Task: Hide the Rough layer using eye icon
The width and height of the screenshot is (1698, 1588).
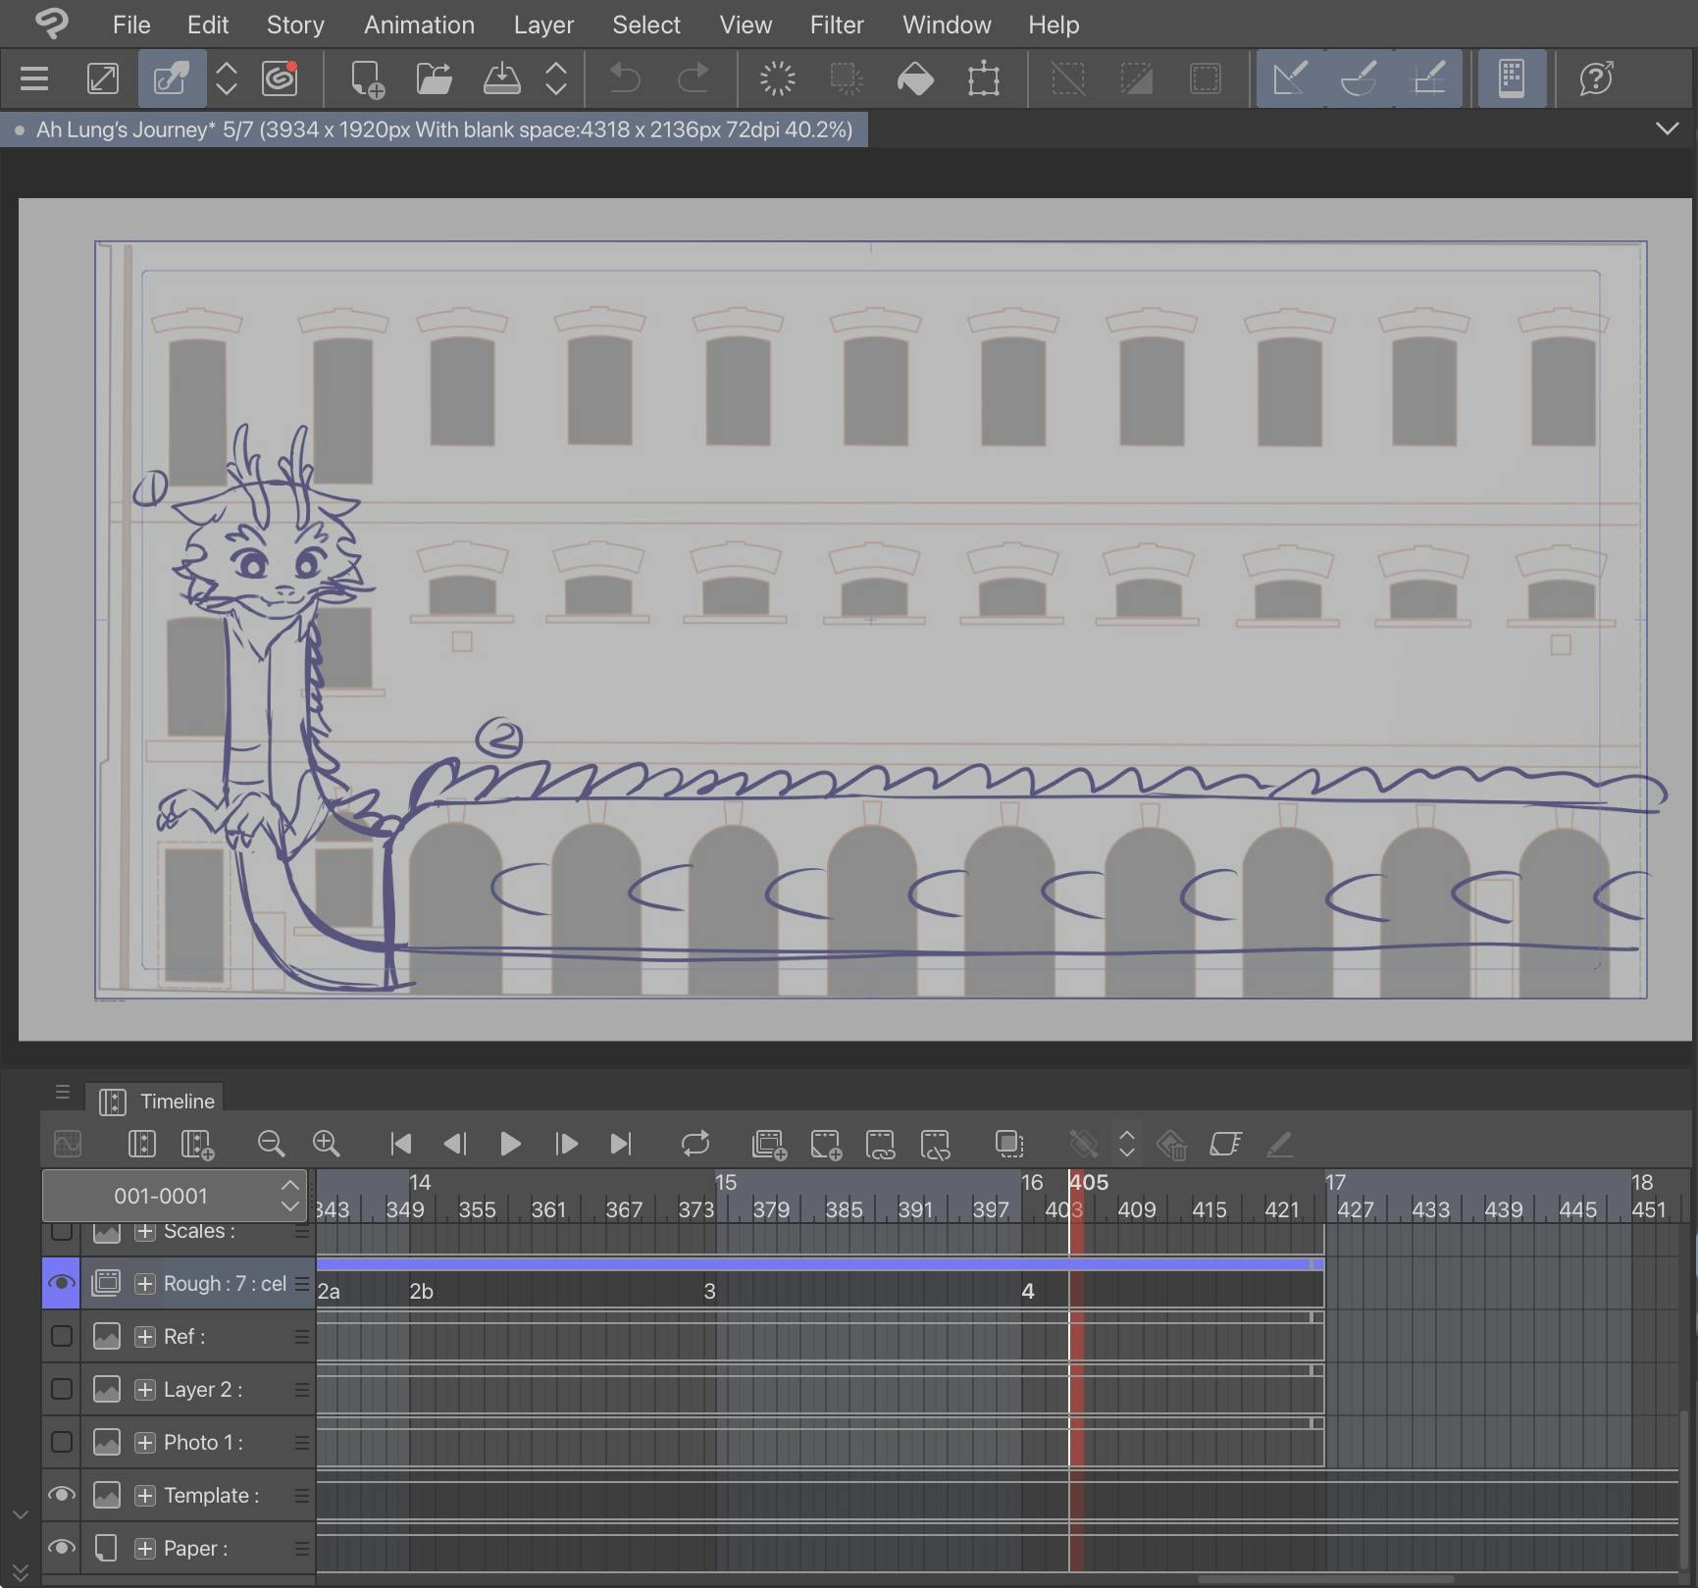Action: tap(61, 1283)
